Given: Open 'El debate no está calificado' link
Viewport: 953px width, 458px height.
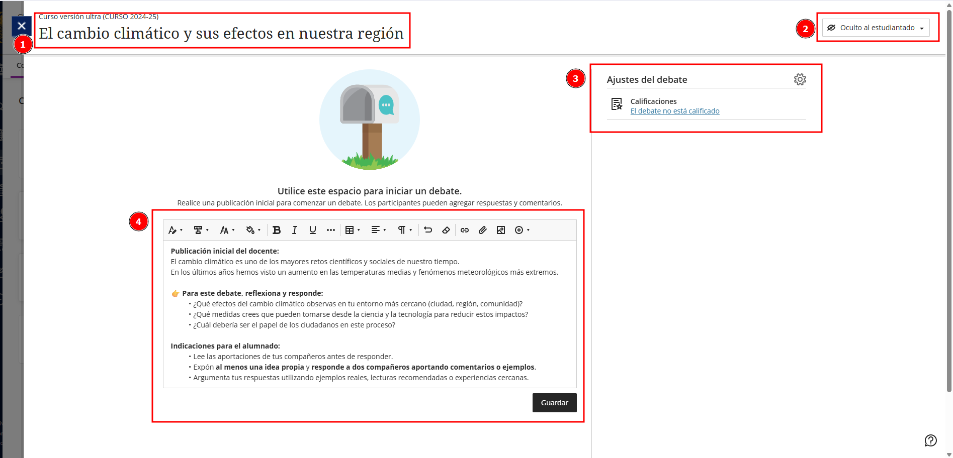Looking at the screenshot, I should click(x=675, y=111).
